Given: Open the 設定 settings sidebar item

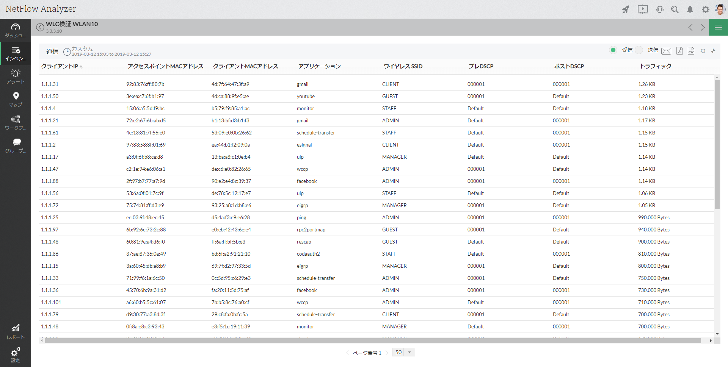Looking at the screenshot, I should coord(16,355).
